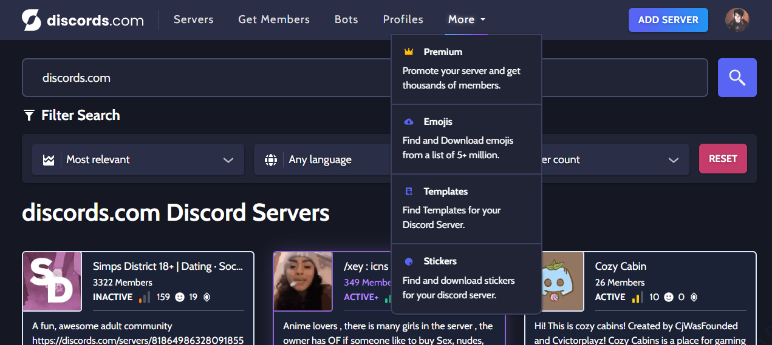The width and height of the screenshot is (772, 345).
Task: Click the ACTIVE+ status on /xey : icns
Action: pyautogui.click(x=361, y=297)
